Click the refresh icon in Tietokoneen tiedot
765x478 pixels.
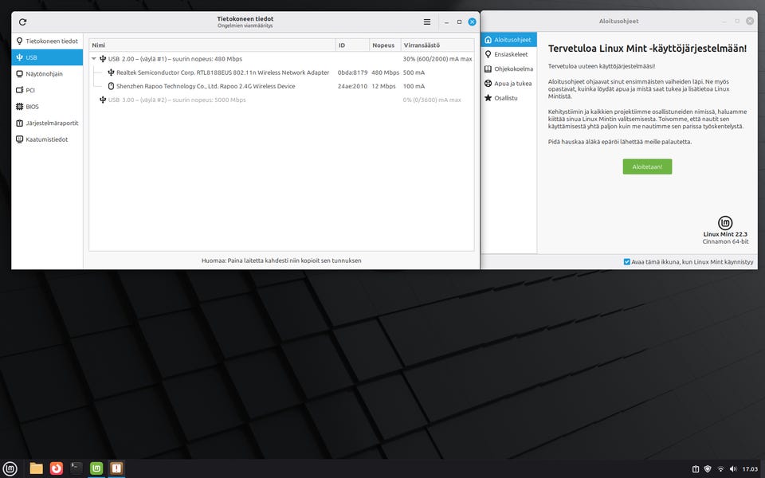pos(22,22)
